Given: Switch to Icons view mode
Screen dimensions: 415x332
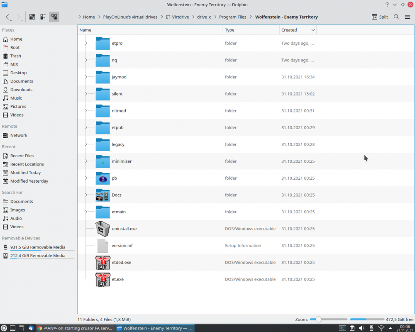Looking at the screenshot, I should pos(32,17).
